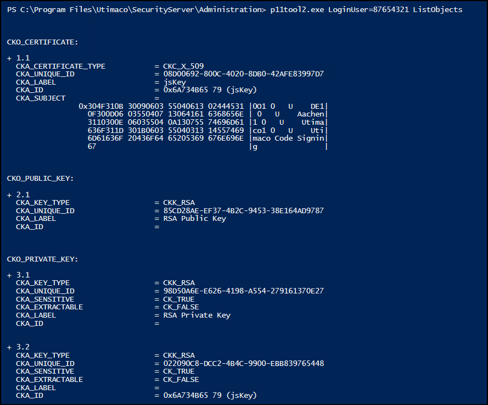The width and height of the screenshot is (488, 405).
Task: Click the certificate unique ID 08D00692-800C-4020-8DB0-42AFE83997D7
Action: tap(244, 74)
